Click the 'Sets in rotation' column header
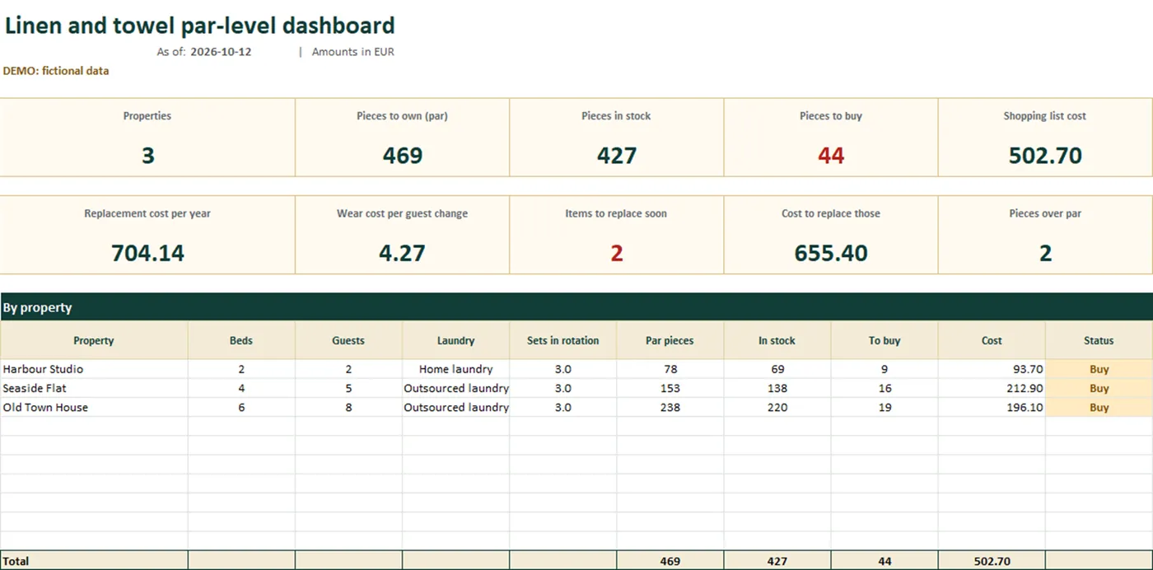 click(562, 340)
